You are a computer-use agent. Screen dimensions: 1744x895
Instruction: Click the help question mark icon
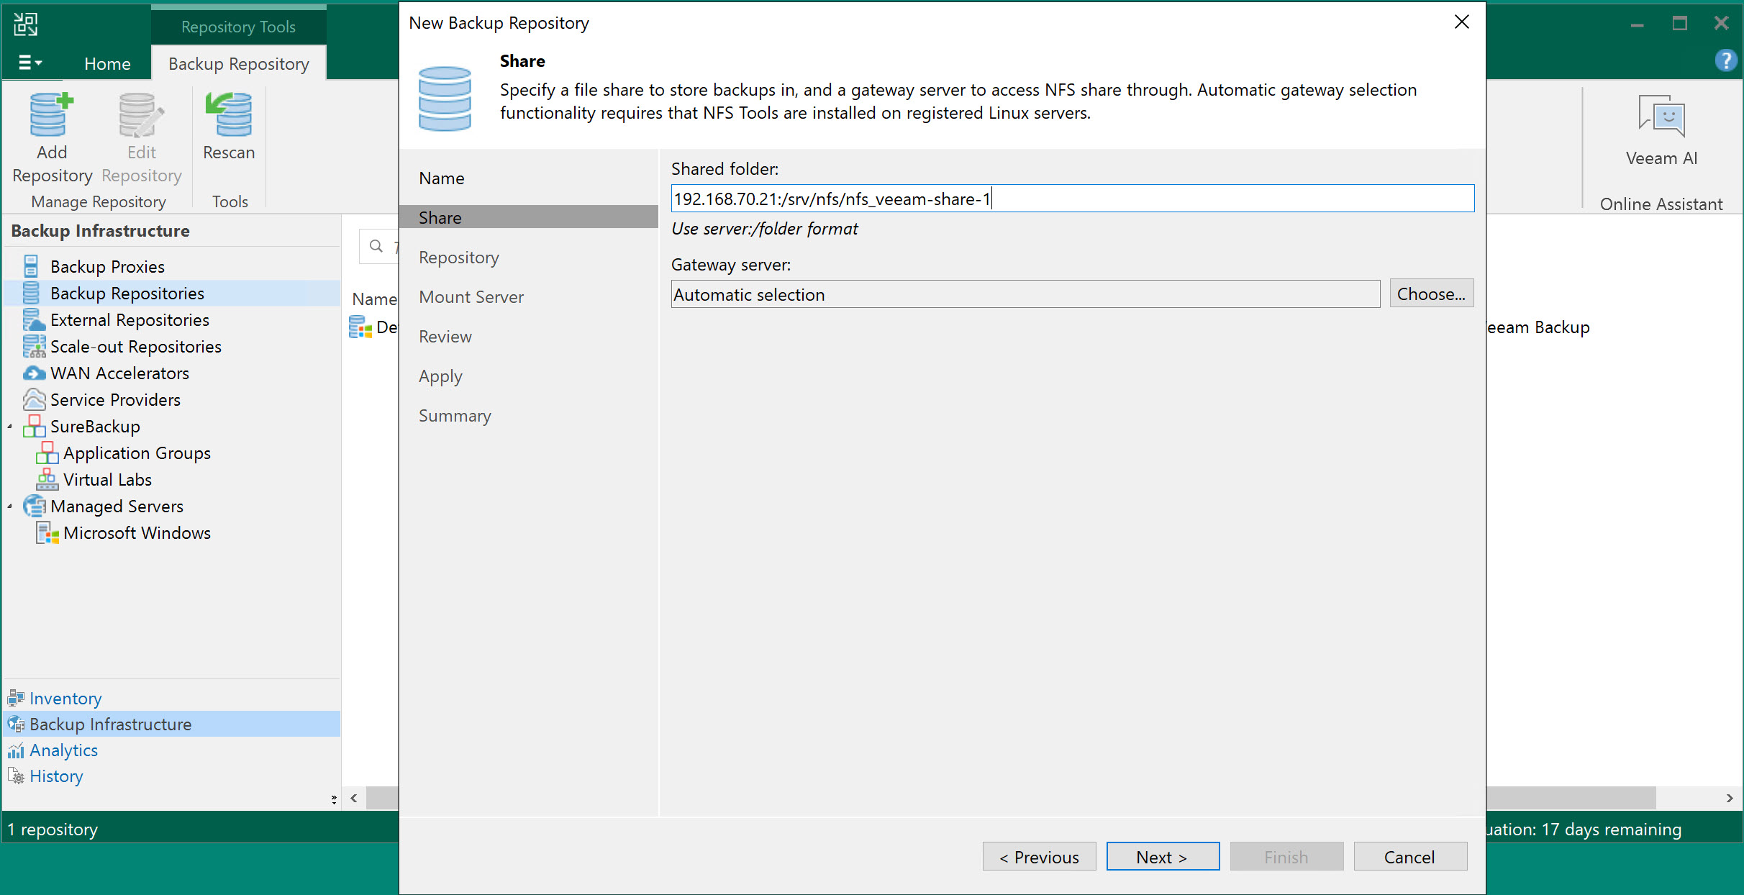click(x=1725, y=60)
